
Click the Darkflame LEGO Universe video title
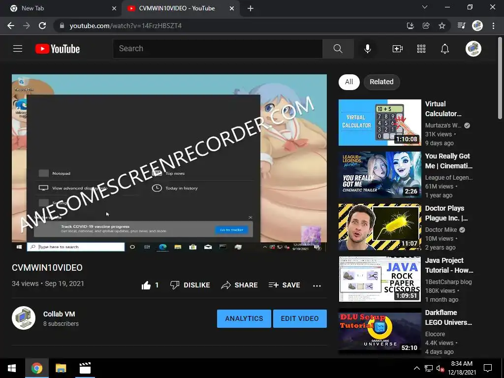[x=448, y=317]
